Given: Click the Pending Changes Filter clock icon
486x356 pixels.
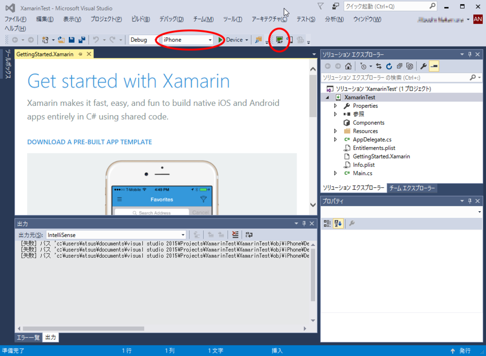Looking at the screenshot, I should tap(363, 66).
